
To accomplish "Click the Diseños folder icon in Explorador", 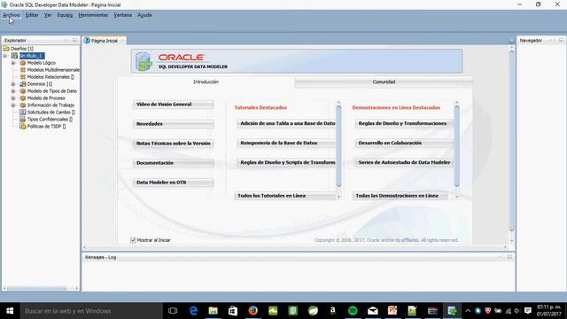I will pyautogui.click(x=6, y=49).
